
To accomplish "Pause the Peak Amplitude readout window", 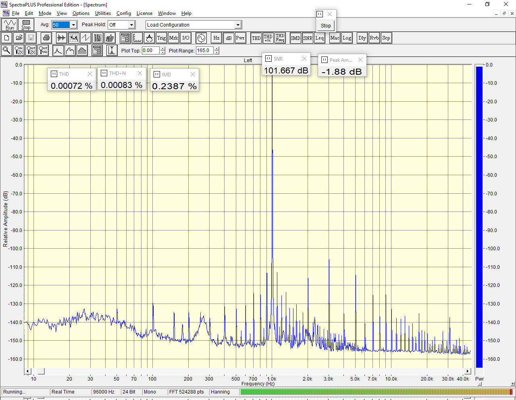I will pos(325,60).
